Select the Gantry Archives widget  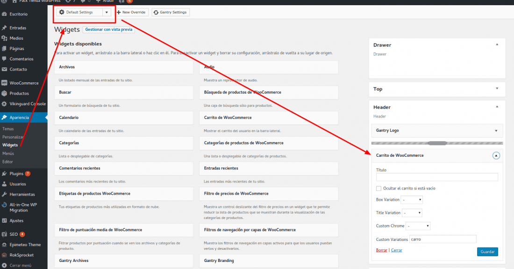coord(123,261)
